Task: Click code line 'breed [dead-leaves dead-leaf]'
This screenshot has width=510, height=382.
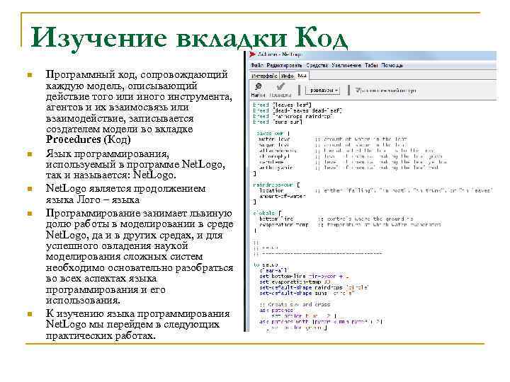Action: click(297, 111)
